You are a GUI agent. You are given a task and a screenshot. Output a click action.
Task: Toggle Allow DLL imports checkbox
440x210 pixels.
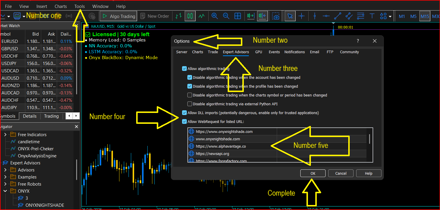[x=184, y=113]
